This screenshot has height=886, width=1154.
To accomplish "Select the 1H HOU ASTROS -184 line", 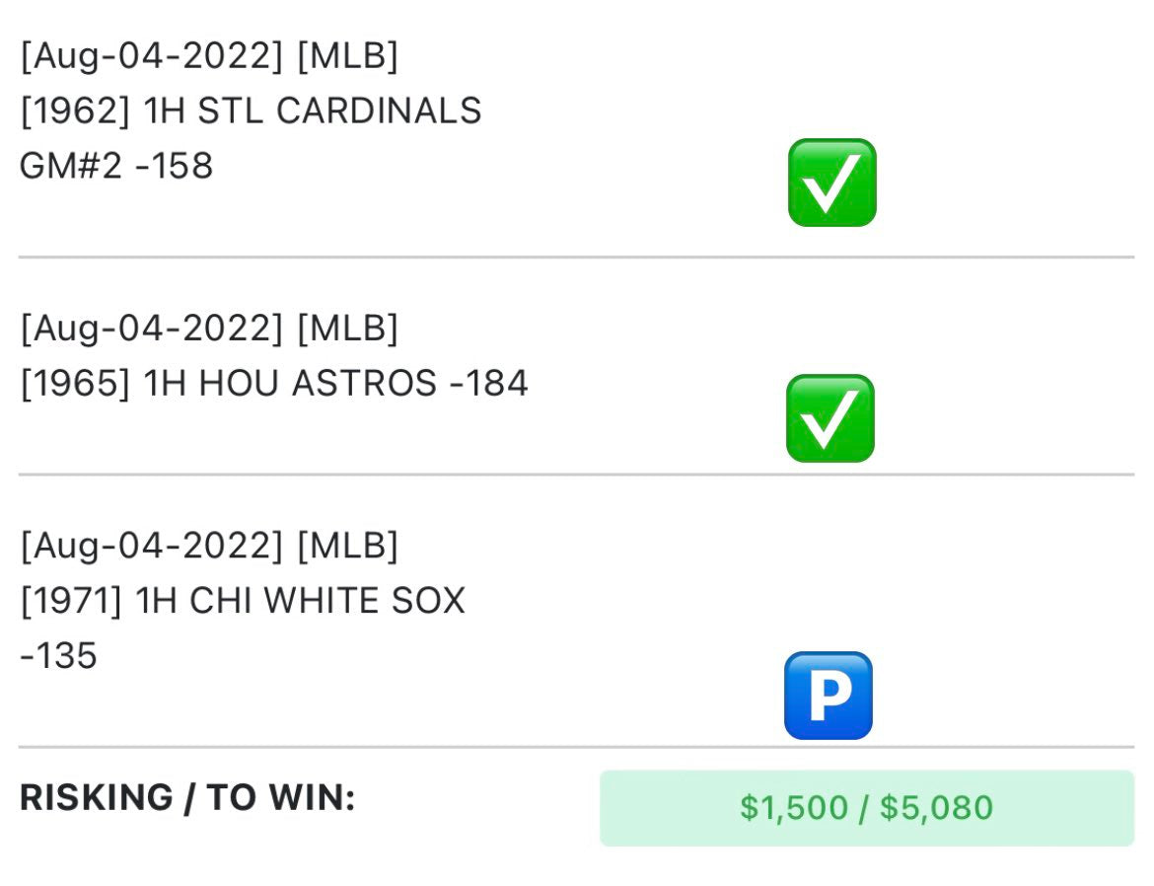I will pos(335,383).
